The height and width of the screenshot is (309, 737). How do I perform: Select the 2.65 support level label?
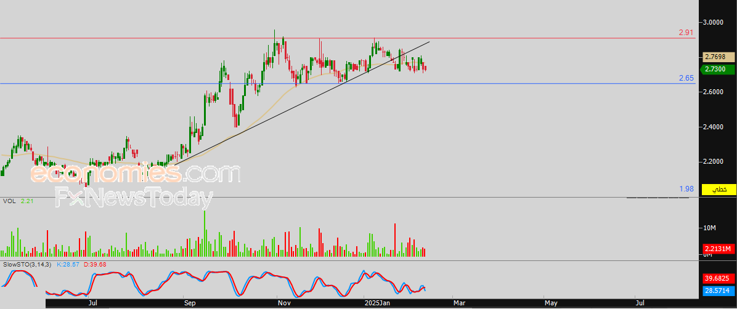coord(686,78)
